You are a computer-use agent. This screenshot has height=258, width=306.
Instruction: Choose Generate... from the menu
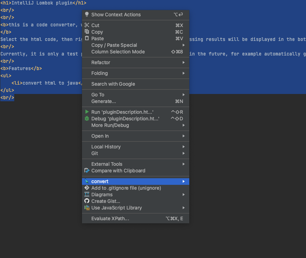135,101
